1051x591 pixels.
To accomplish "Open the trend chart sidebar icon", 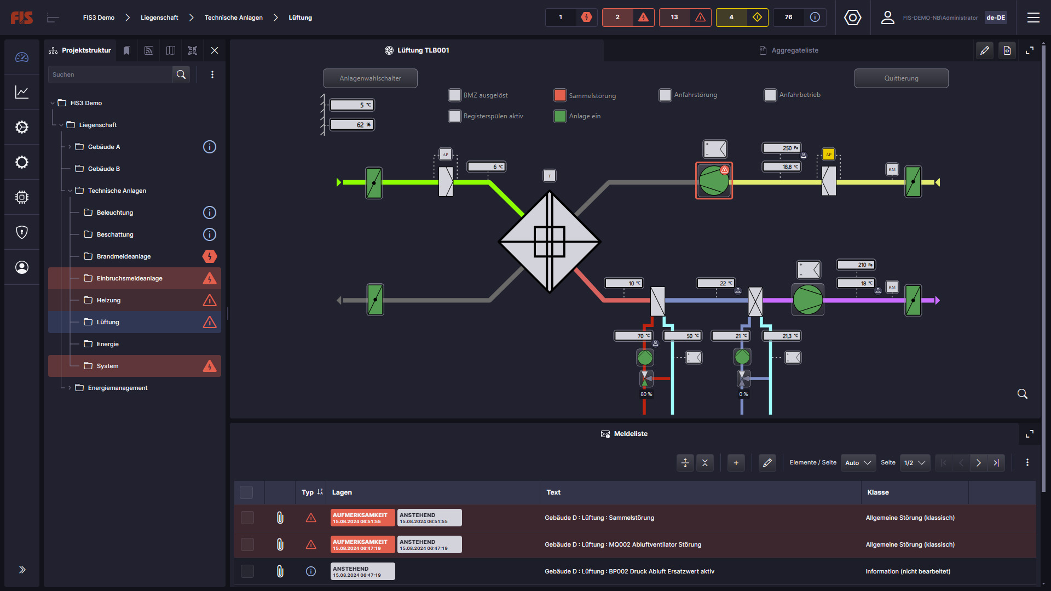I will click(22, 92).
